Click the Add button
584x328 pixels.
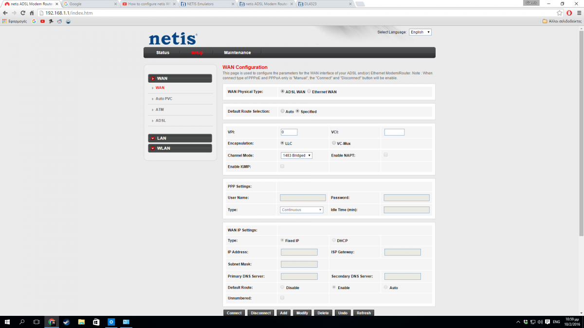[284, 313]
